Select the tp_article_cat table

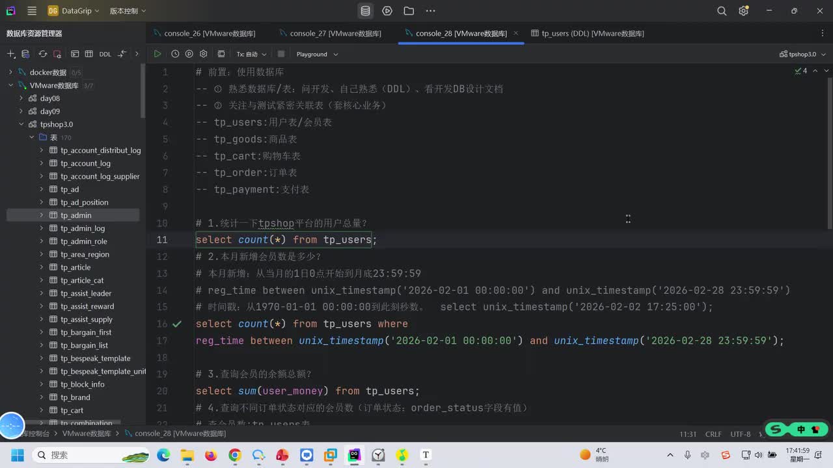click(x=82, y=280)
